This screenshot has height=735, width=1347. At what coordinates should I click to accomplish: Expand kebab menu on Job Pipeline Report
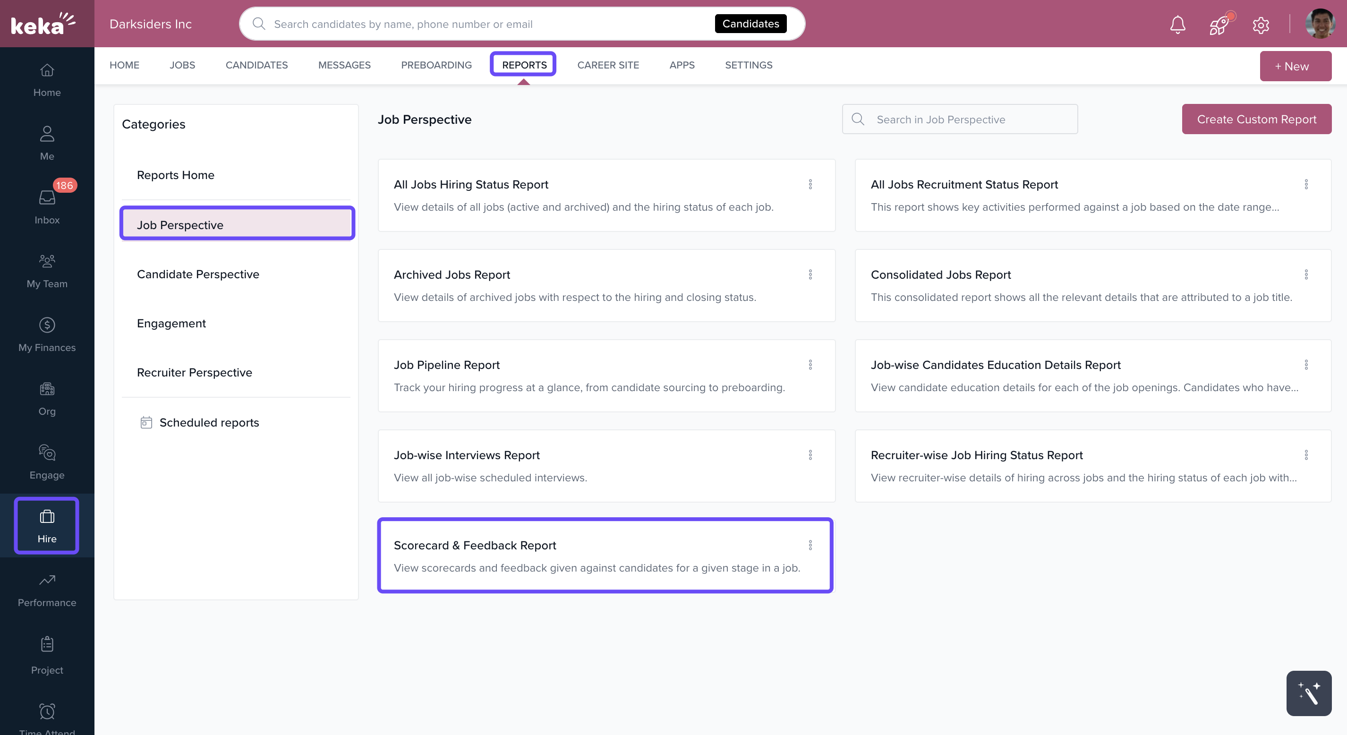click(x=810, y=365)
